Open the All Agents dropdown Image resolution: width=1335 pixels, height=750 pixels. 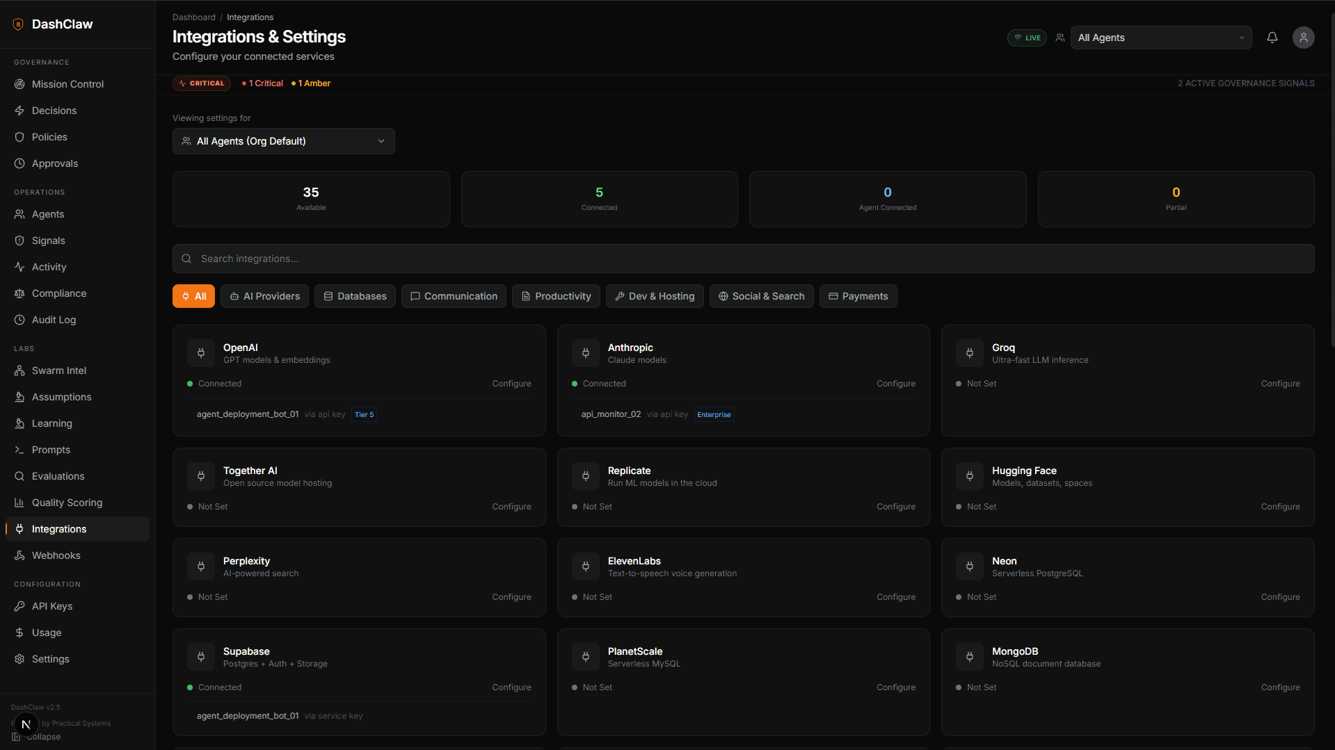1160,38
